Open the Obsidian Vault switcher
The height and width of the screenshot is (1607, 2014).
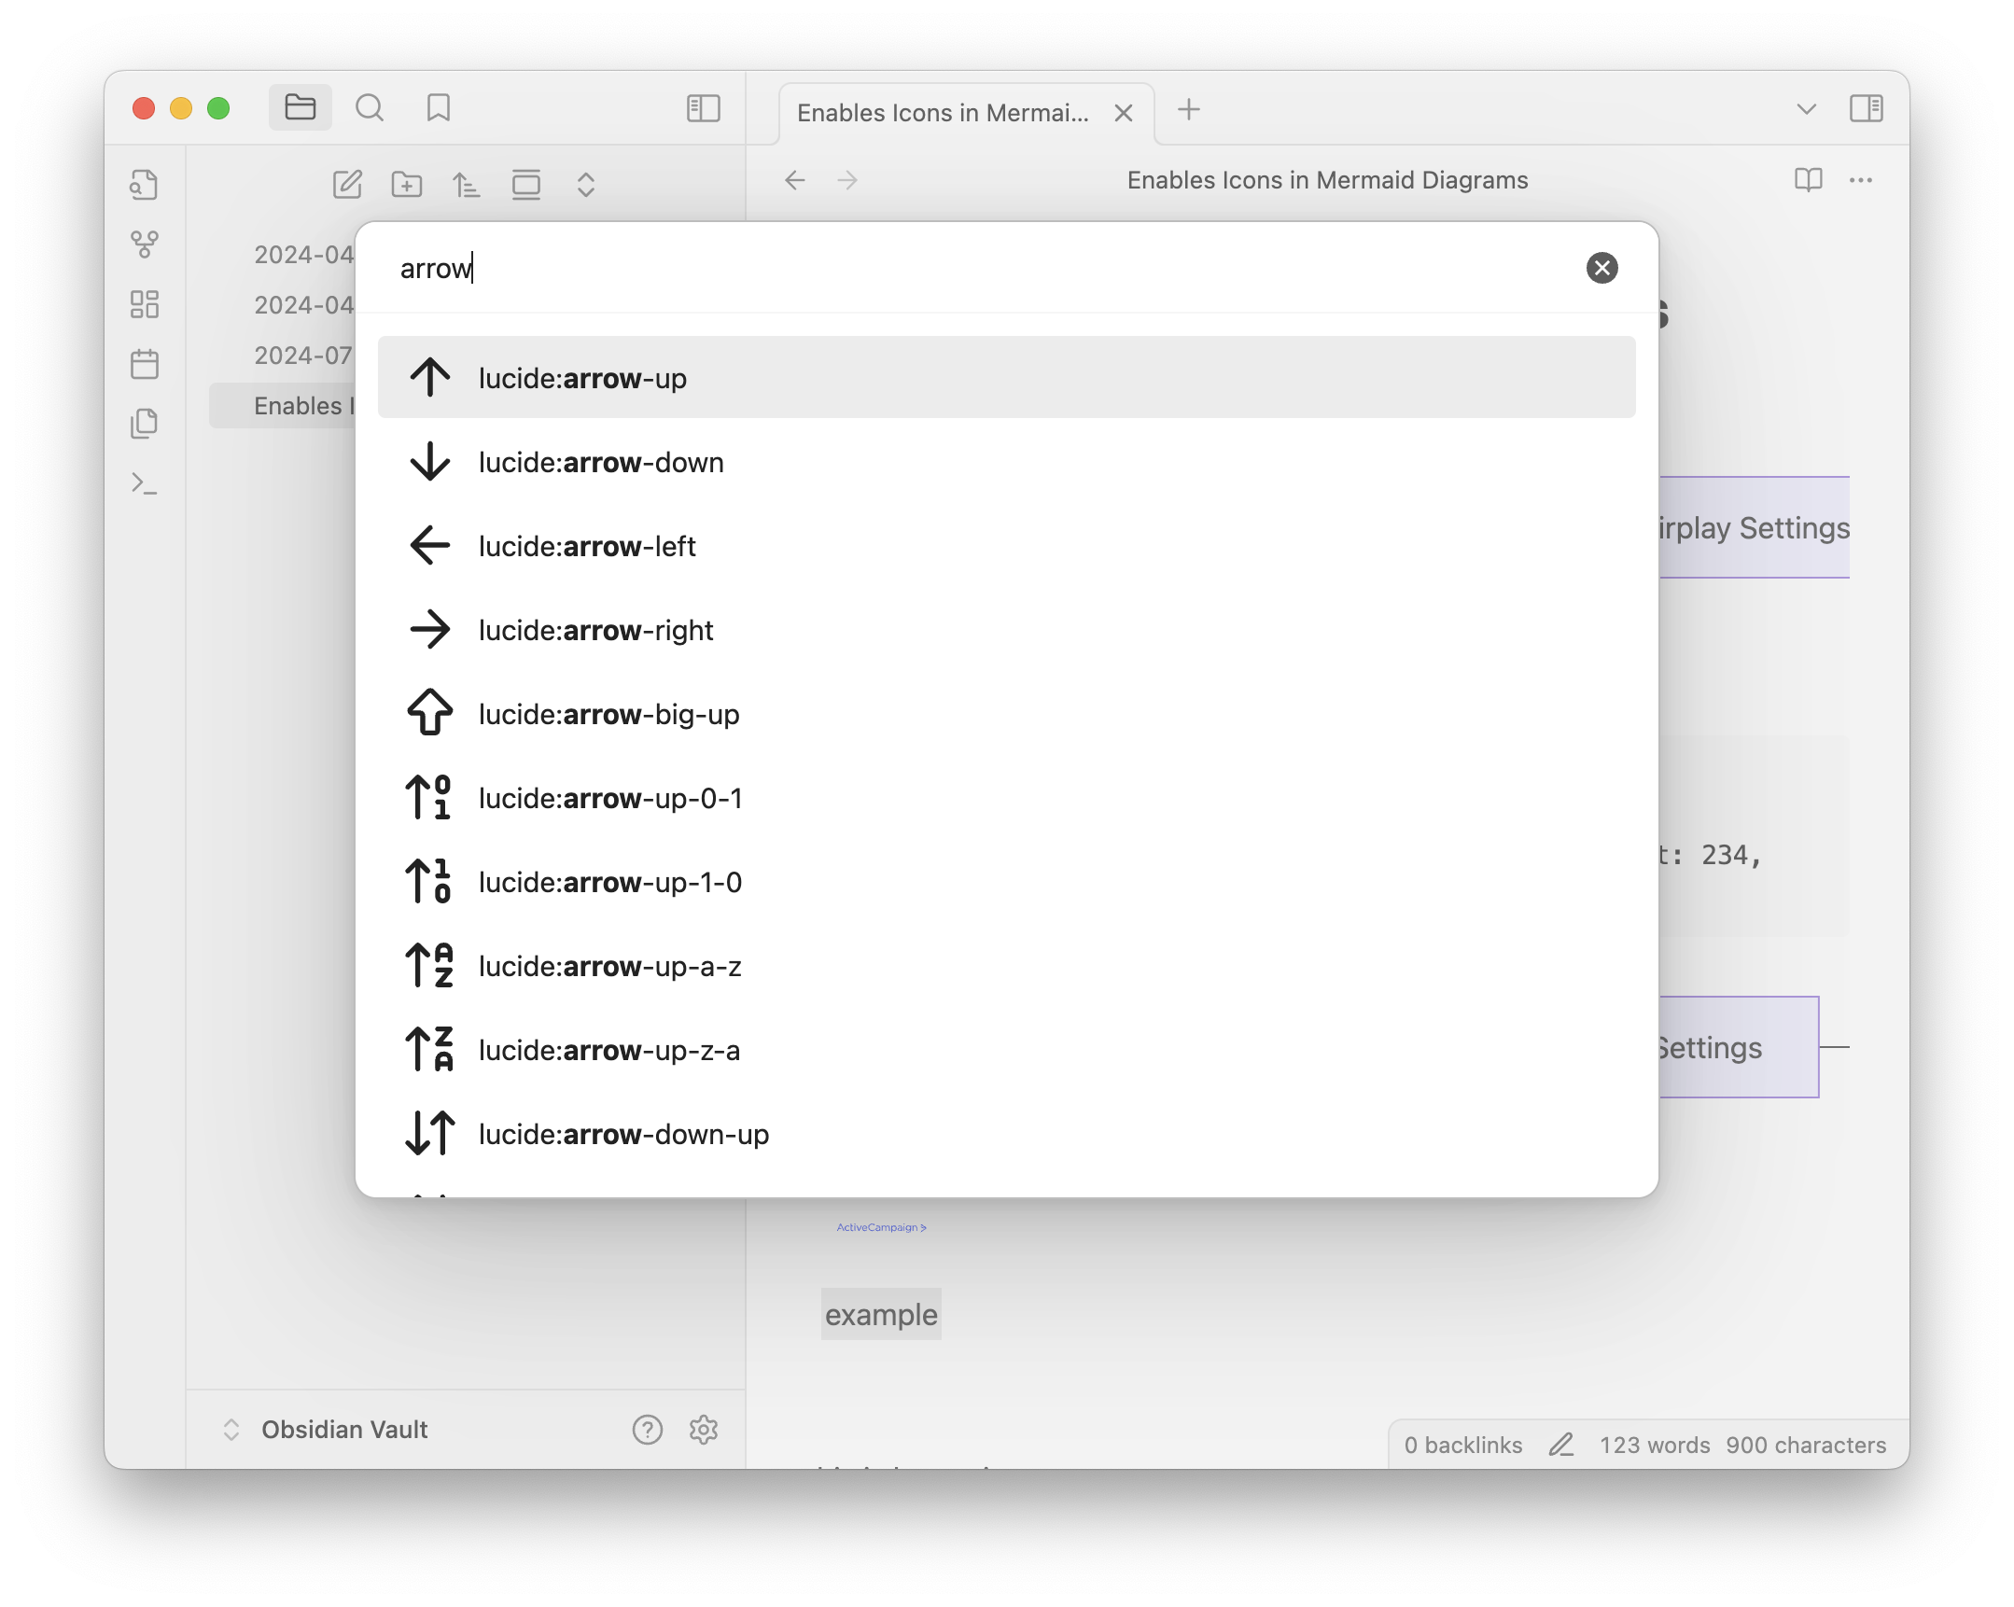325,1430
